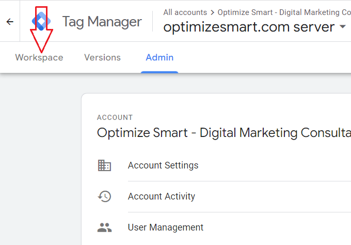The image size is (351, 245).
Task: Switch to the Workspace tab
Action: click(x=39, y=58)
